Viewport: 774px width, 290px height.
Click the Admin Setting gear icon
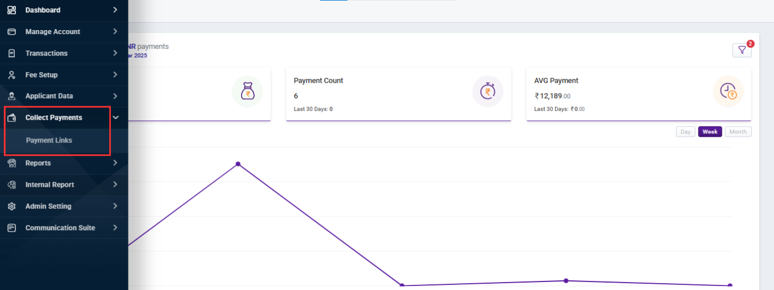coord(11,207)
